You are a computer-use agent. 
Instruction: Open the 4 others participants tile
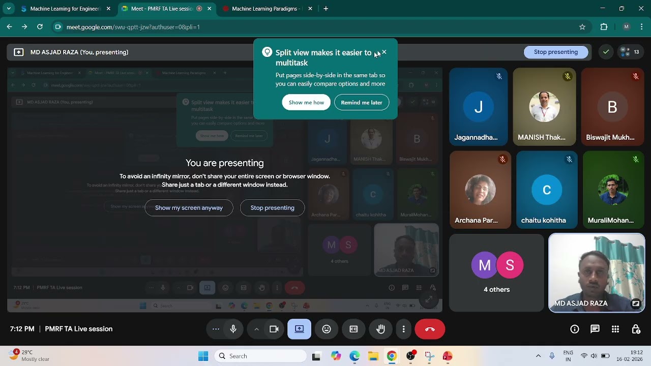pos(496,272)
